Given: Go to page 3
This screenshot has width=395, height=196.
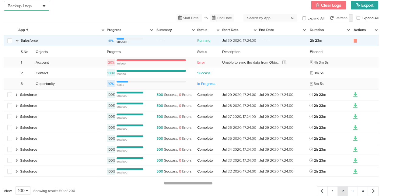Looking at the screenshot, I should (x=352, y=191).
